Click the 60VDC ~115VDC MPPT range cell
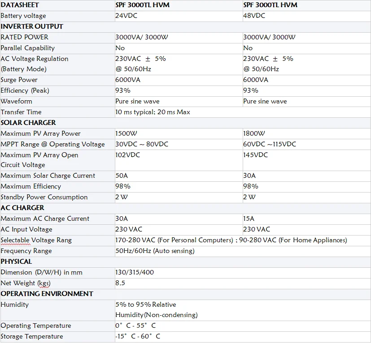The height and width of the screenshot is (343, 371). click(307, 144)
